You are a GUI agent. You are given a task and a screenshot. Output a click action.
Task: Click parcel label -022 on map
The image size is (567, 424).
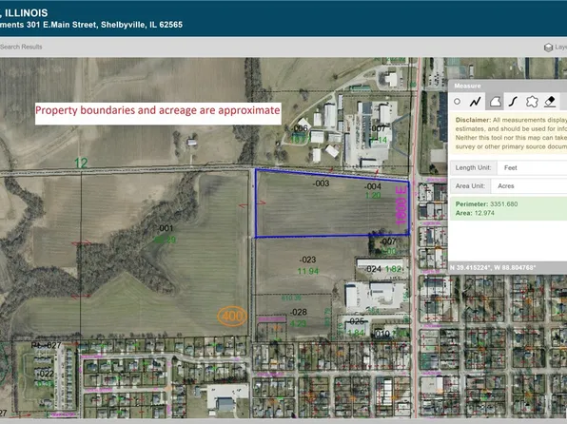click(x=46, y=374)
